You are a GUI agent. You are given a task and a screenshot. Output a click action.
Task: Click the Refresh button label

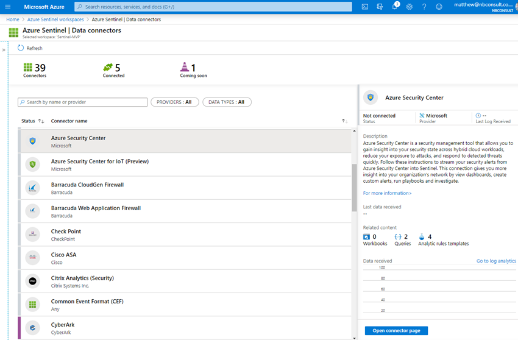(x=34, y=48)
